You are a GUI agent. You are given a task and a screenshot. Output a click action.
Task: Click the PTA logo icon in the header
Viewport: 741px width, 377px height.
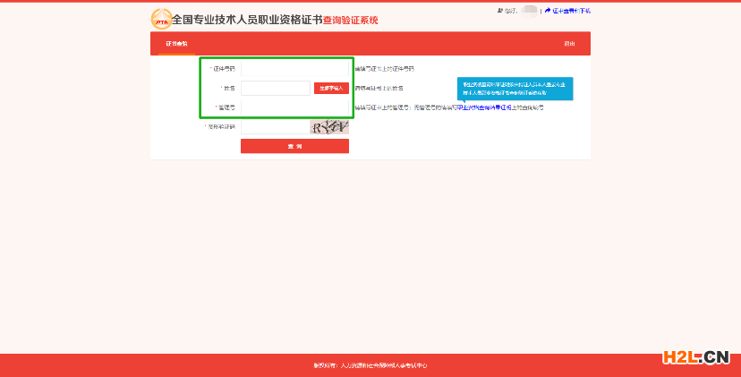pyautogui.click(x=161, y=20)
